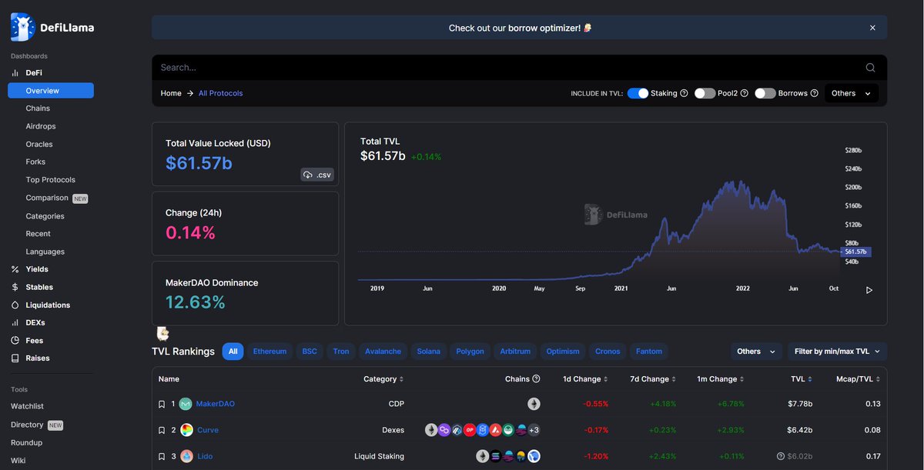Click the search magnifier icon
The width and height of the screenshot is (924, 470).
click(871, 68)
